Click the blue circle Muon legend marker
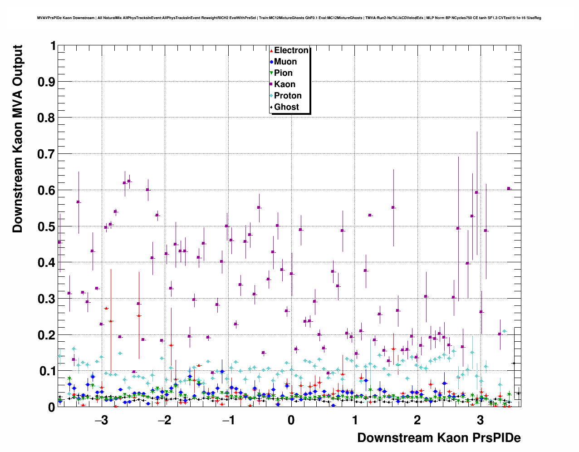Screen dimensions: 579x452 click(271, 62)
